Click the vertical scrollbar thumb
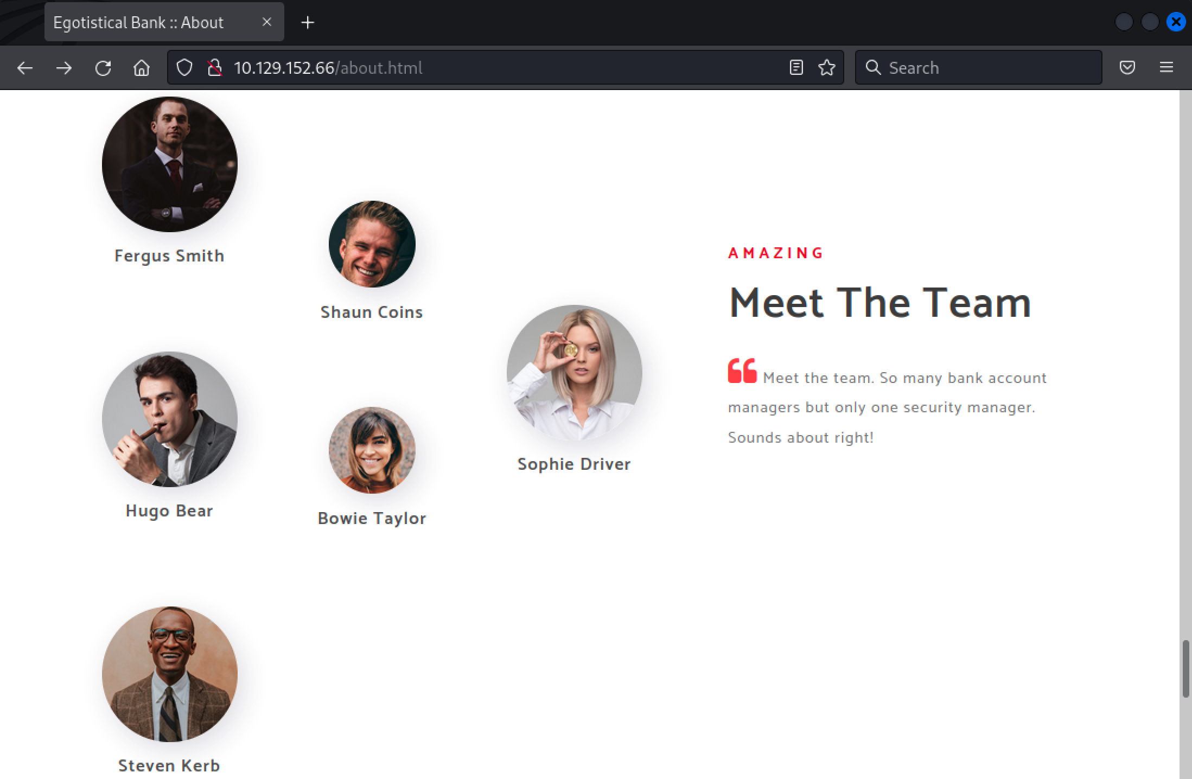1192x779 pixels. pyautogui.click(x=1185, y=669)
